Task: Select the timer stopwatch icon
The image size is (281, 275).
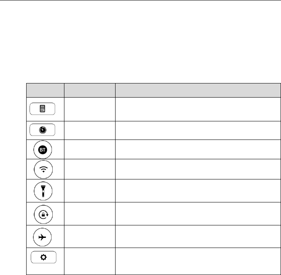Action: (x=42, y=130)
